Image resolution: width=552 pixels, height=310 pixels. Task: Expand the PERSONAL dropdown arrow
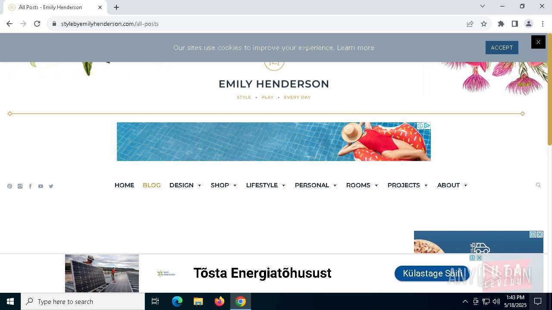(x=335, y=186)
